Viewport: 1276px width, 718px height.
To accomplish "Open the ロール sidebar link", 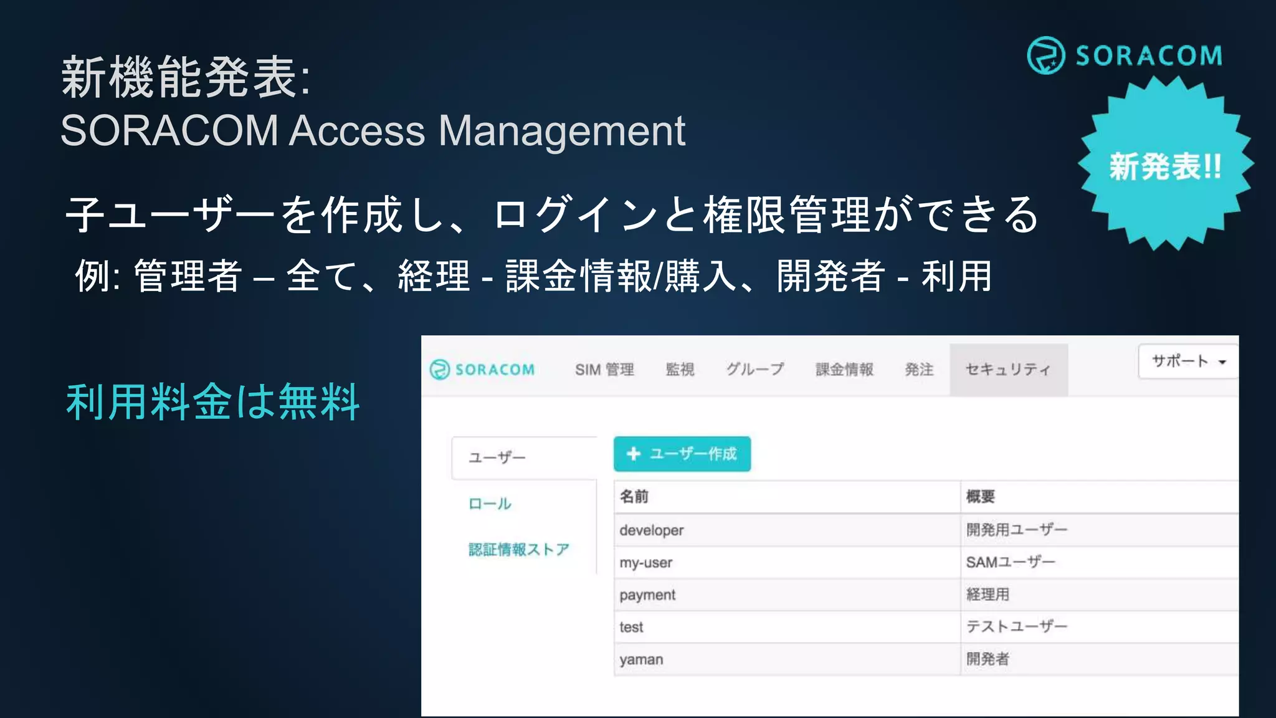I will 490,504.
